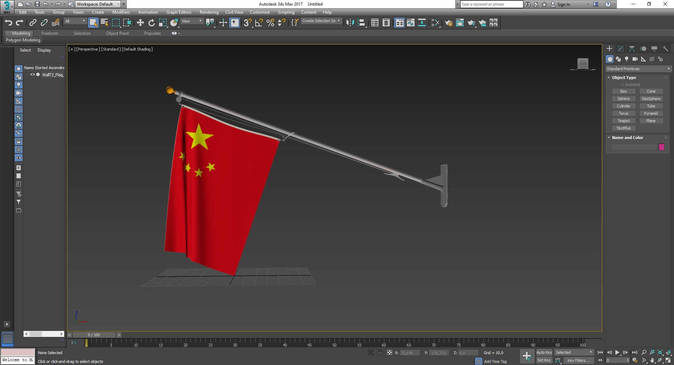This screenshot has width=674, height=365.
Task: Activate the Select and Scale tool
Action: click(163, 22)
